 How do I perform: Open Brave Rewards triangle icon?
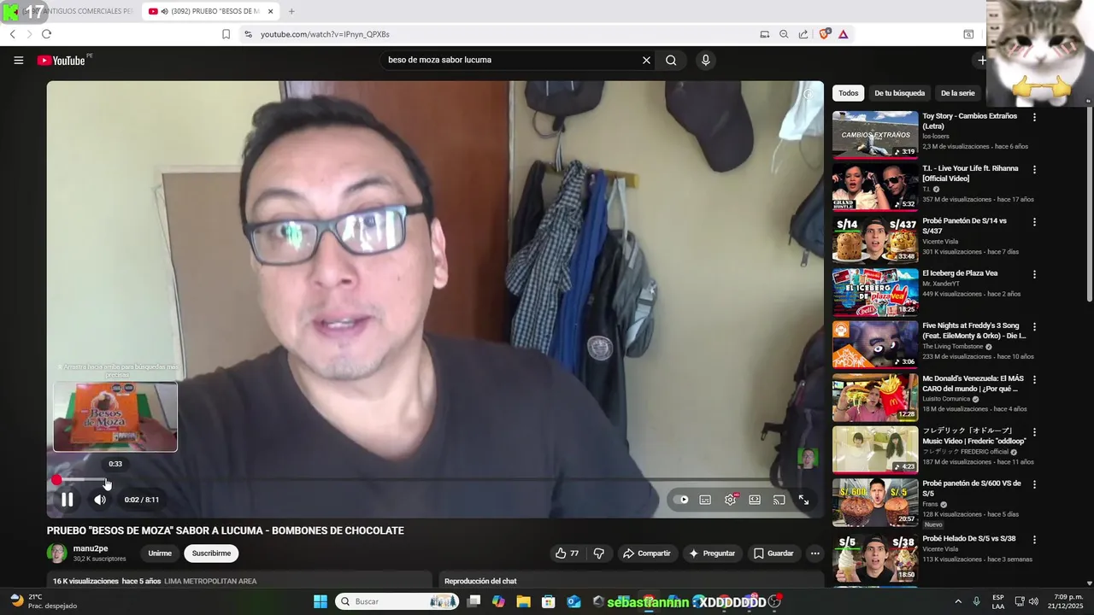point(843,34)
